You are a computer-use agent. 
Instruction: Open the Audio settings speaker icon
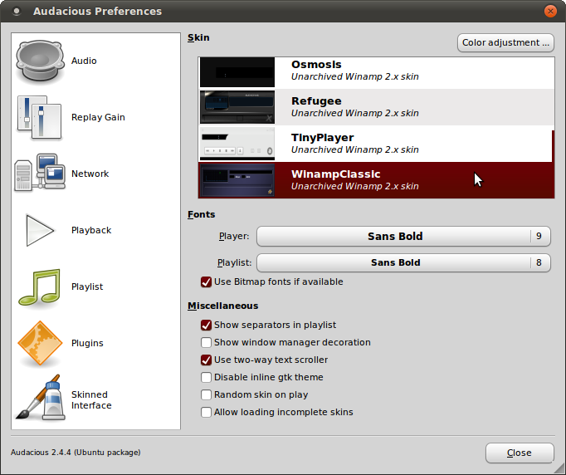coord(40,61)
